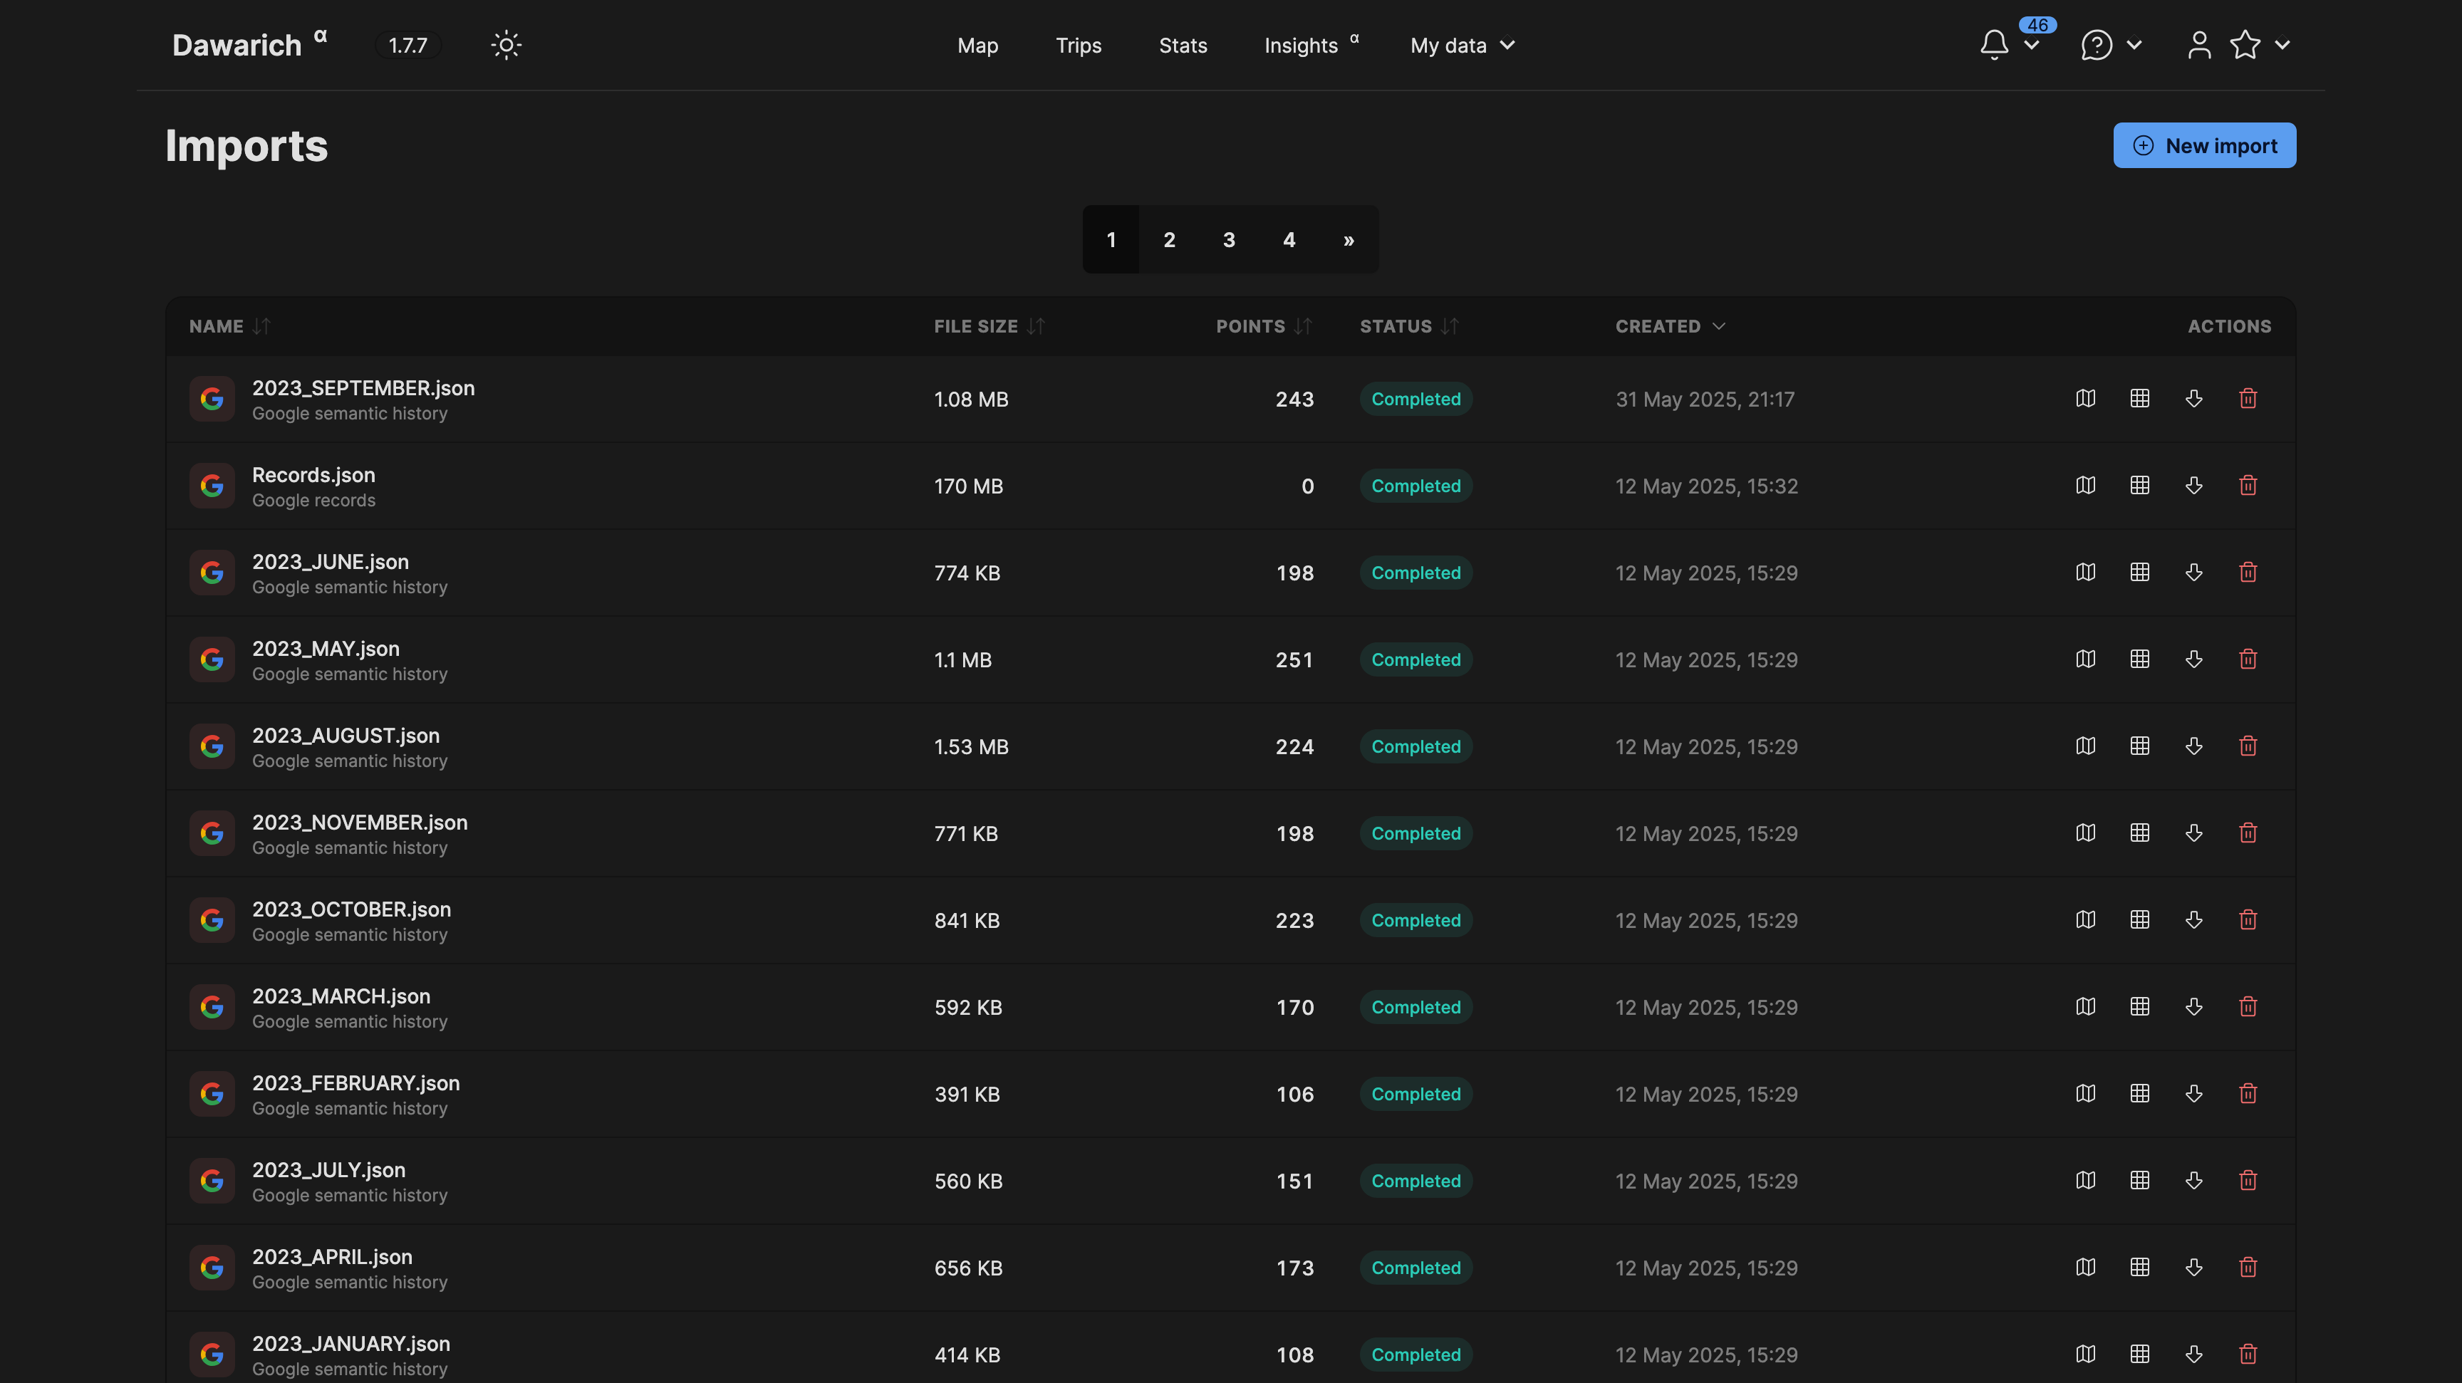The width and height of the screenshot is (2462, 1383).
Task: Go to pagination page 2
Action: tap(1169, 240)
